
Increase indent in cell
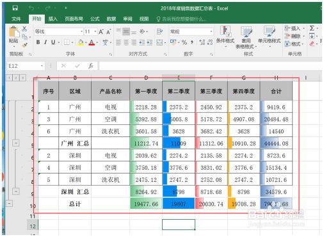pyautogui.click(x=150, y=42)
